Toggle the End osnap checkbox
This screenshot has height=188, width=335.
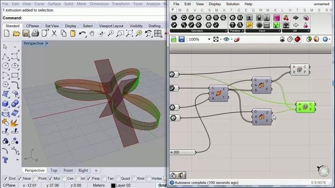click(x=6, y=178)
